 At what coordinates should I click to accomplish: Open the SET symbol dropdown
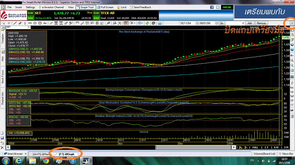tap(28, 27)
